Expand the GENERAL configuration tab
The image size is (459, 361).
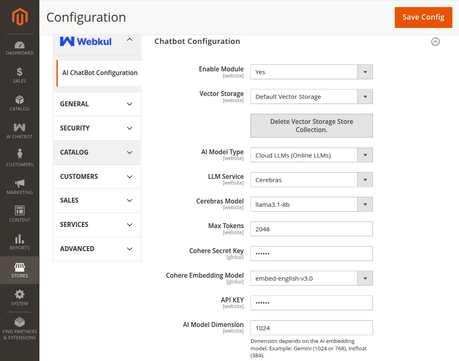point(97,104)
